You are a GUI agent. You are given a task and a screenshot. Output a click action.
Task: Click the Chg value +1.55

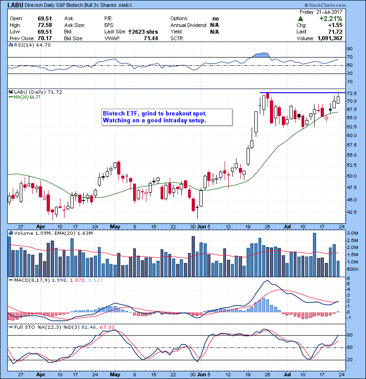pos(335,25)
